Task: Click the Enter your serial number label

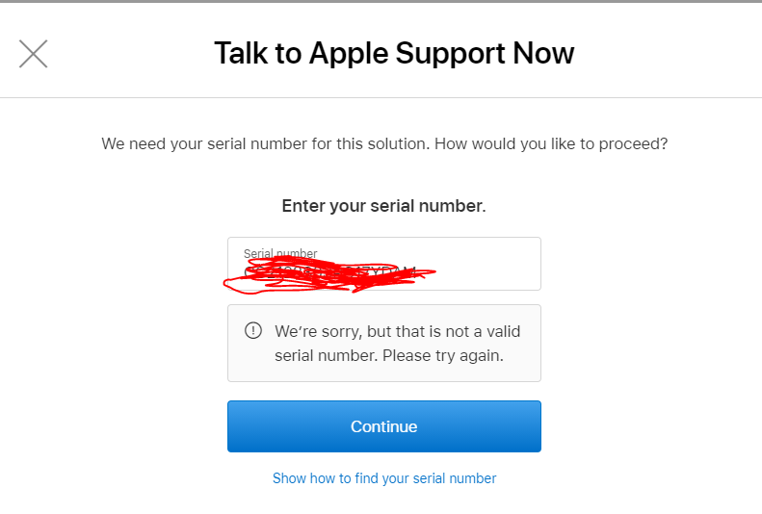Action: 384,206
